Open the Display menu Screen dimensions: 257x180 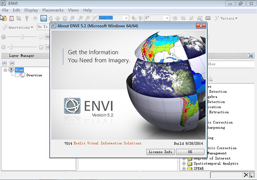[x=31, y=10]
